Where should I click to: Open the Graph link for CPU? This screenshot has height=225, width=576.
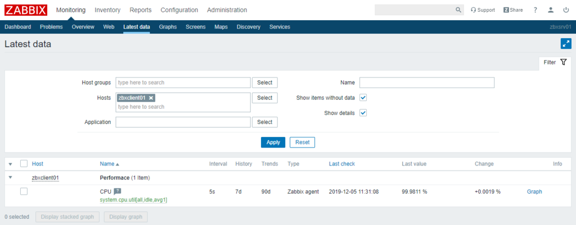pyautogui.click(x=534, y=191)
